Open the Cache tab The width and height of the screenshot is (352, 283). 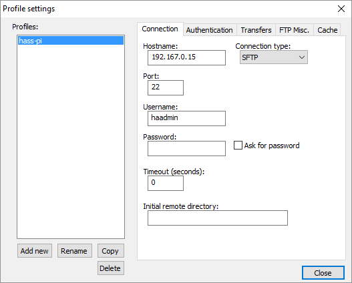tap(327, 30)
